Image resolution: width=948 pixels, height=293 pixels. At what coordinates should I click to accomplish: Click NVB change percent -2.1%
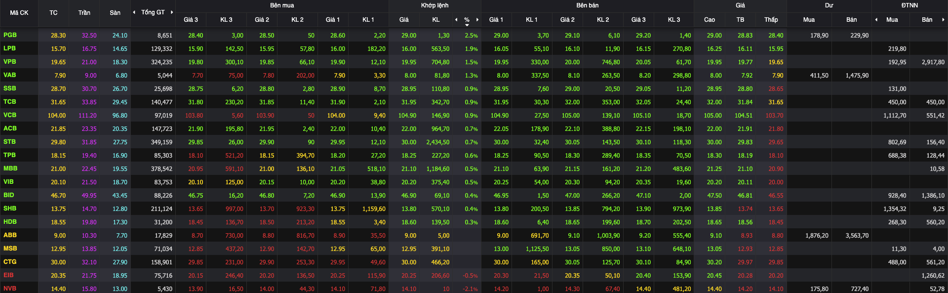tap(470, 289)
